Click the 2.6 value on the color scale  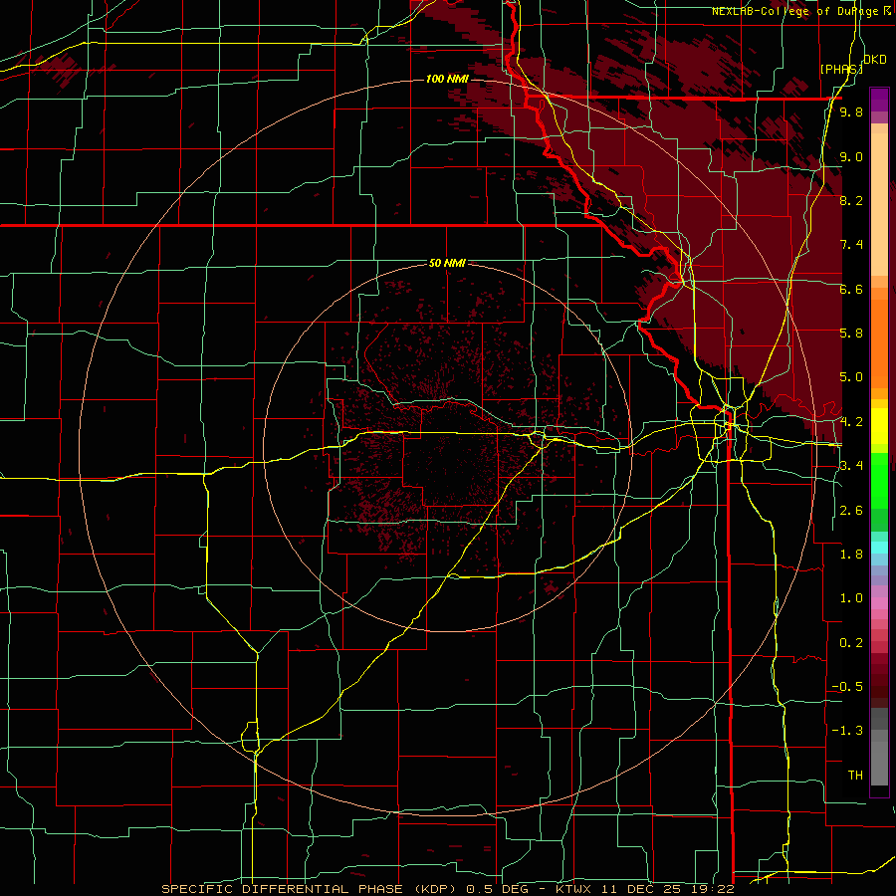(x=851, y=511)
